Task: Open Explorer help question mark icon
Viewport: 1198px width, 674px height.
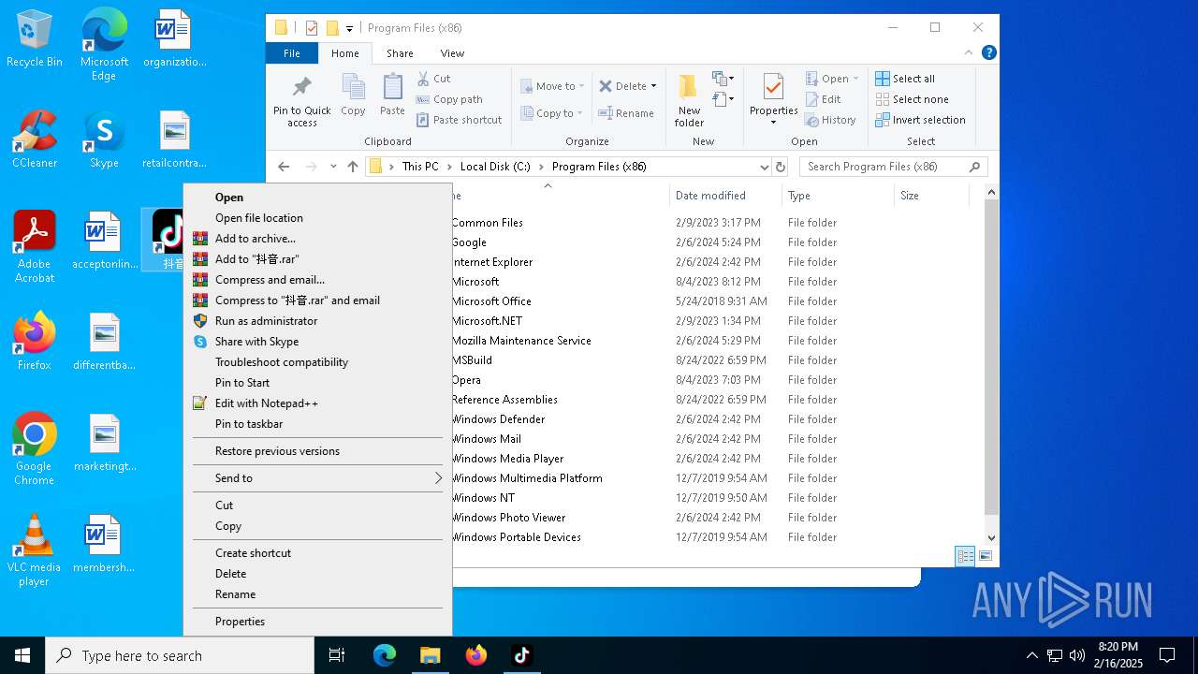Action: point(989,53)
